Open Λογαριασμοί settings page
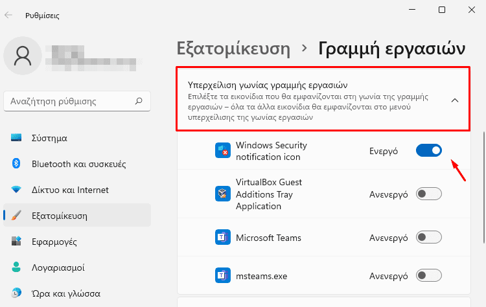 click(x=58, y=267)
